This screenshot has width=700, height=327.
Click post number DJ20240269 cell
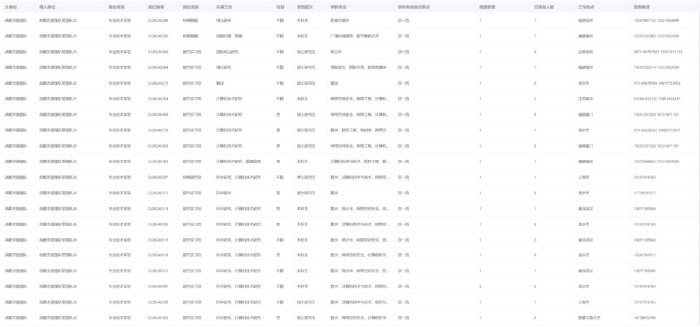[157, 52]
